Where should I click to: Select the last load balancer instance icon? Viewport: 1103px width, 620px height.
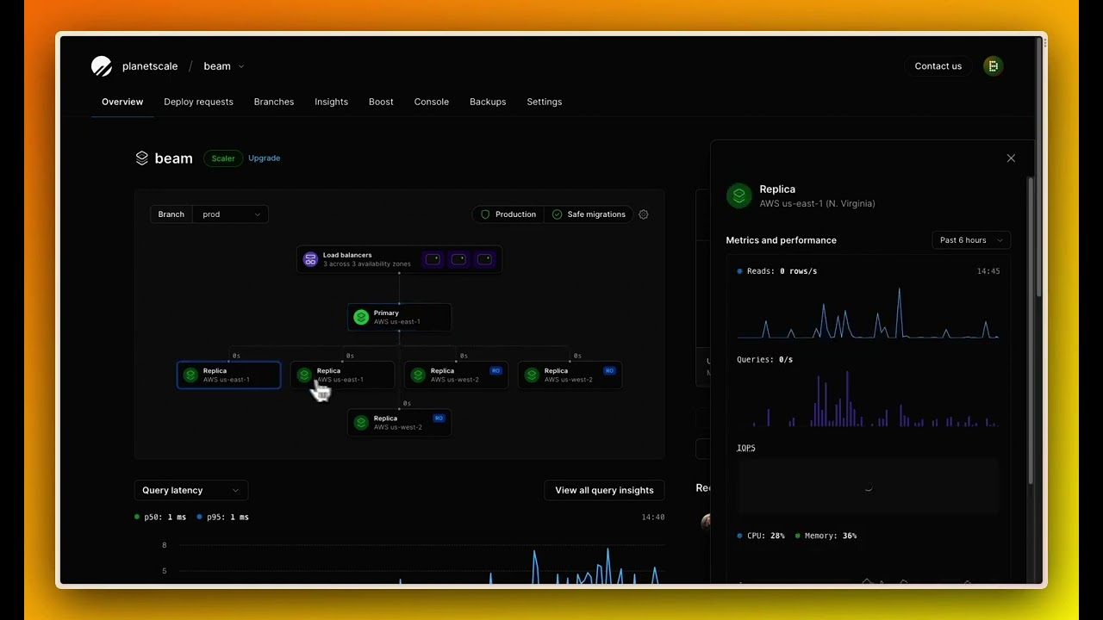tap(484, 259)
